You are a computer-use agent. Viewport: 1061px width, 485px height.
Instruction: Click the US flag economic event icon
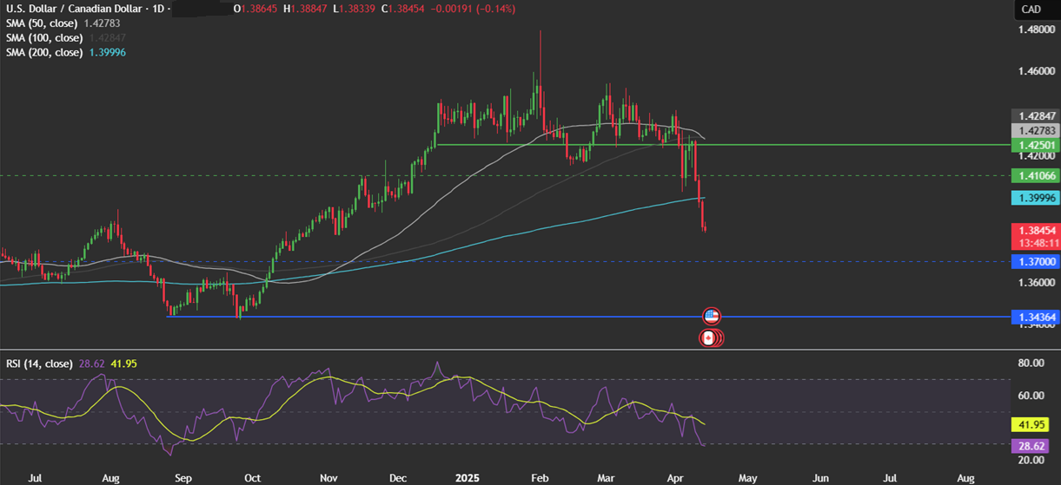click(x=712, y=316)
